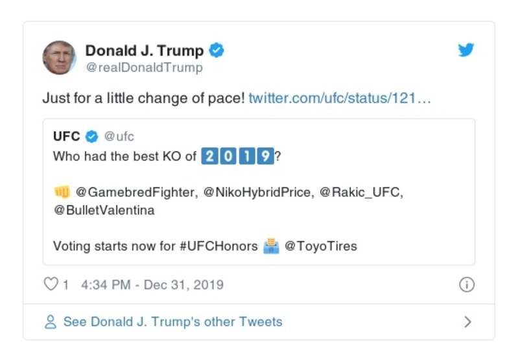Image resolution: width=518 pixels, height=363 pixels.
Task: Open the tweet info circle icon
Action: pyautogui.click(x=467, y=285)
